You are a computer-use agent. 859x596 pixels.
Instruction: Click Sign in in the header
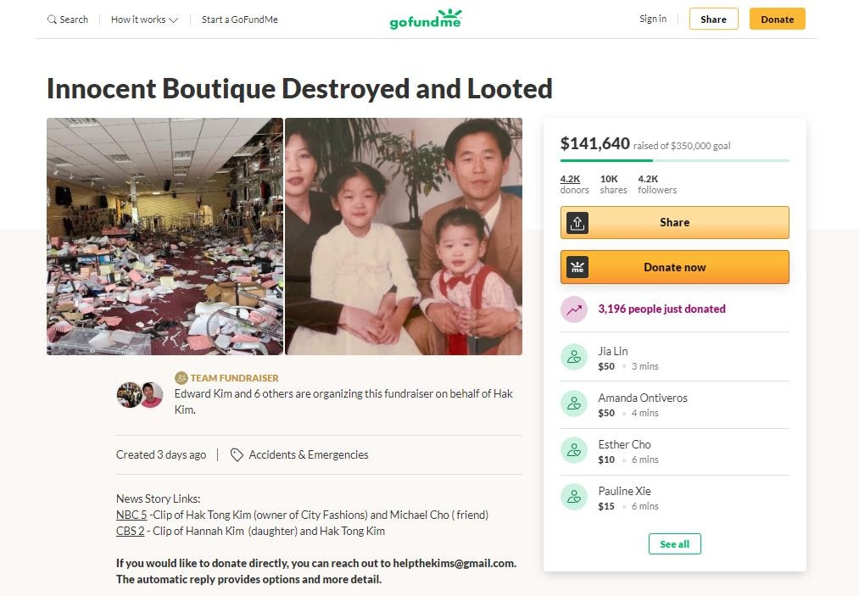click(x=653, y=19)
